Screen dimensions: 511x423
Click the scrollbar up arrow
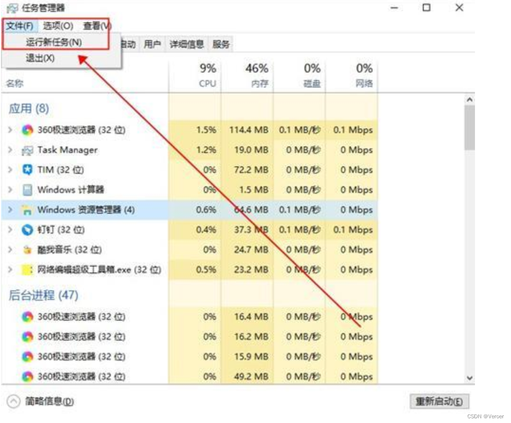tap(469, 99)
